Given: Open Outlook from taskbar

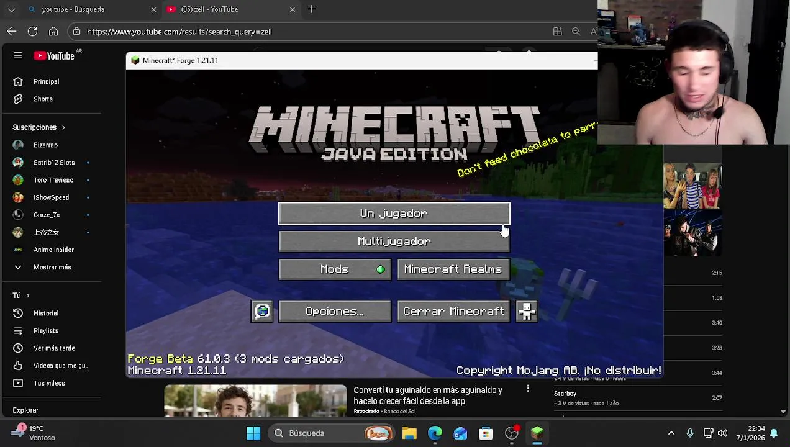Looking at the screenshot, I should [460, 433].
